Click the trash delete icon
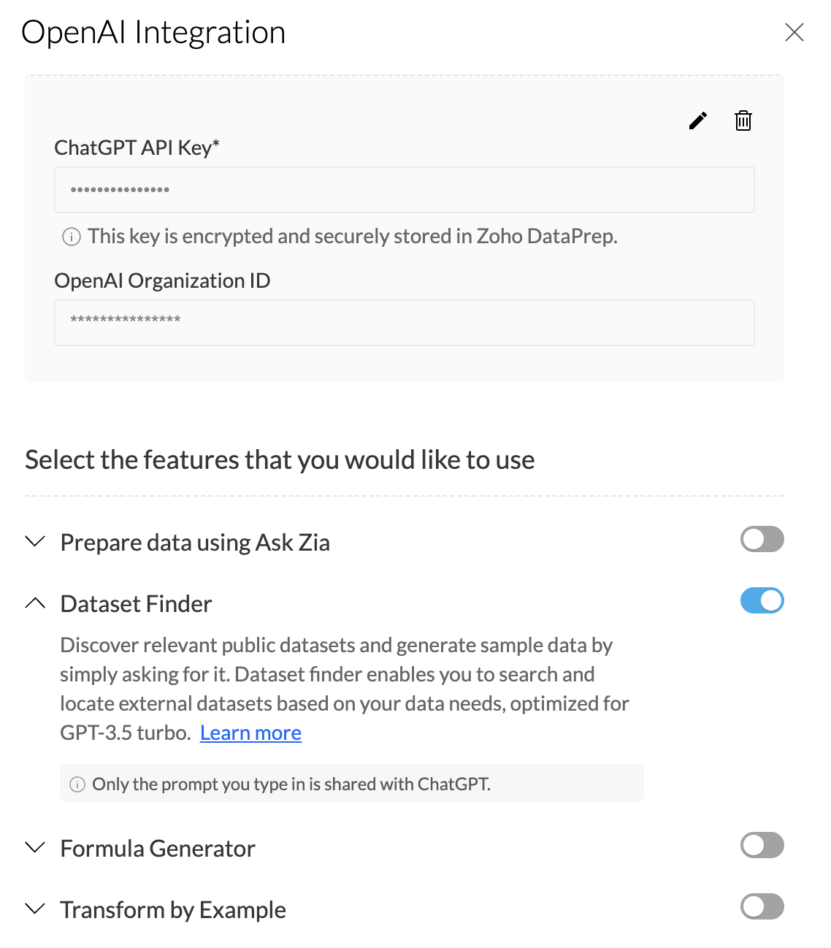This screenshot has height=948, width=831. pyautogui.click(x=743, y=121)
